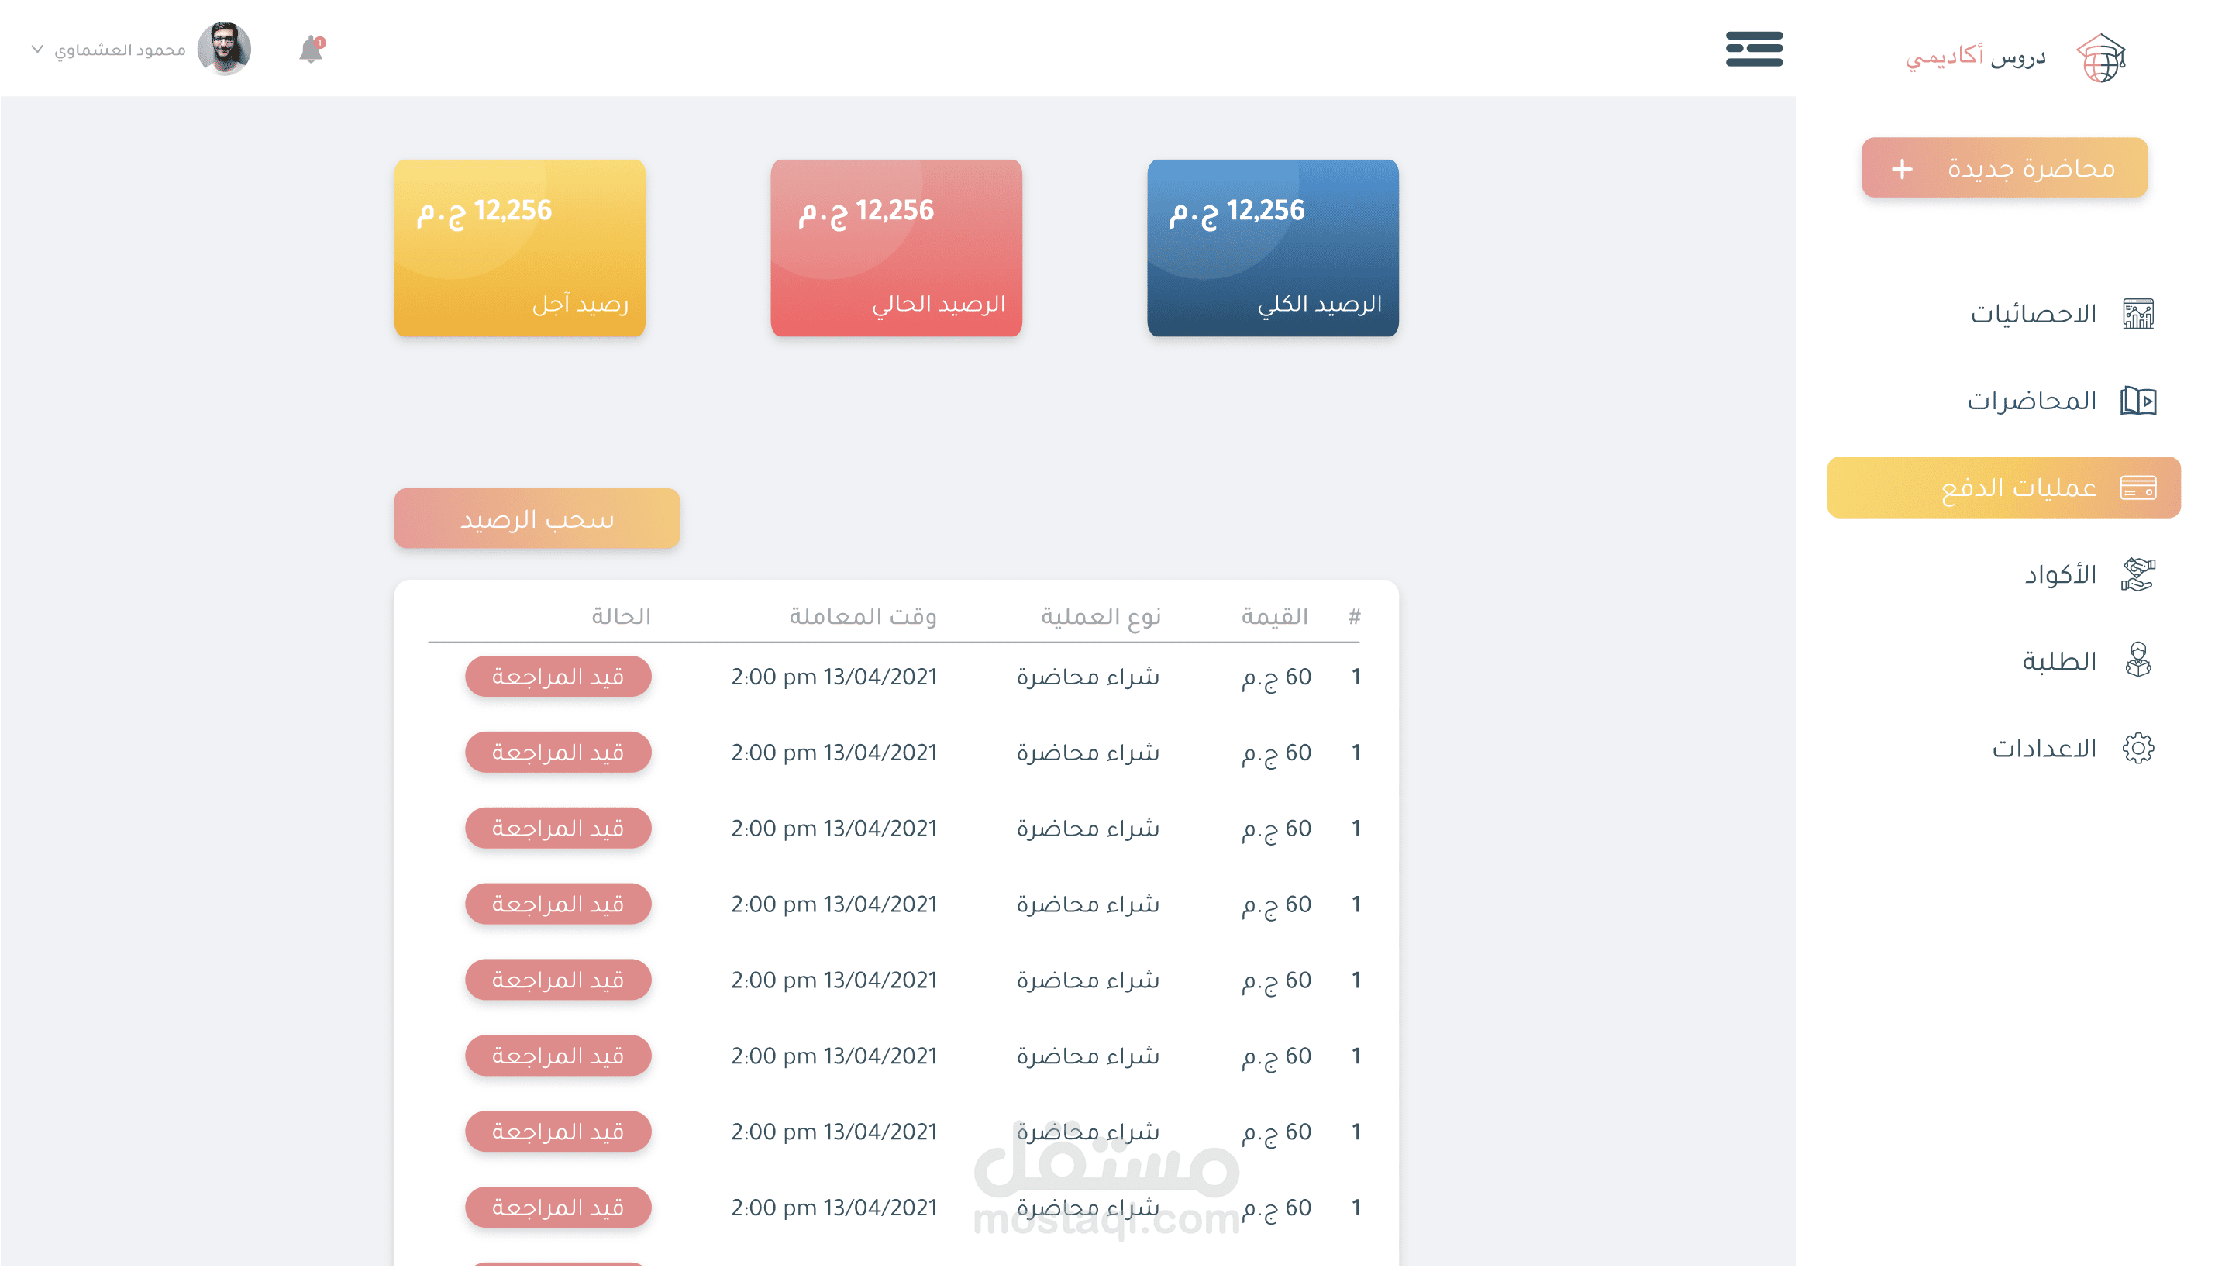Click the notification bell icon
2215x1268 pixels.
[x=311, y=50]
